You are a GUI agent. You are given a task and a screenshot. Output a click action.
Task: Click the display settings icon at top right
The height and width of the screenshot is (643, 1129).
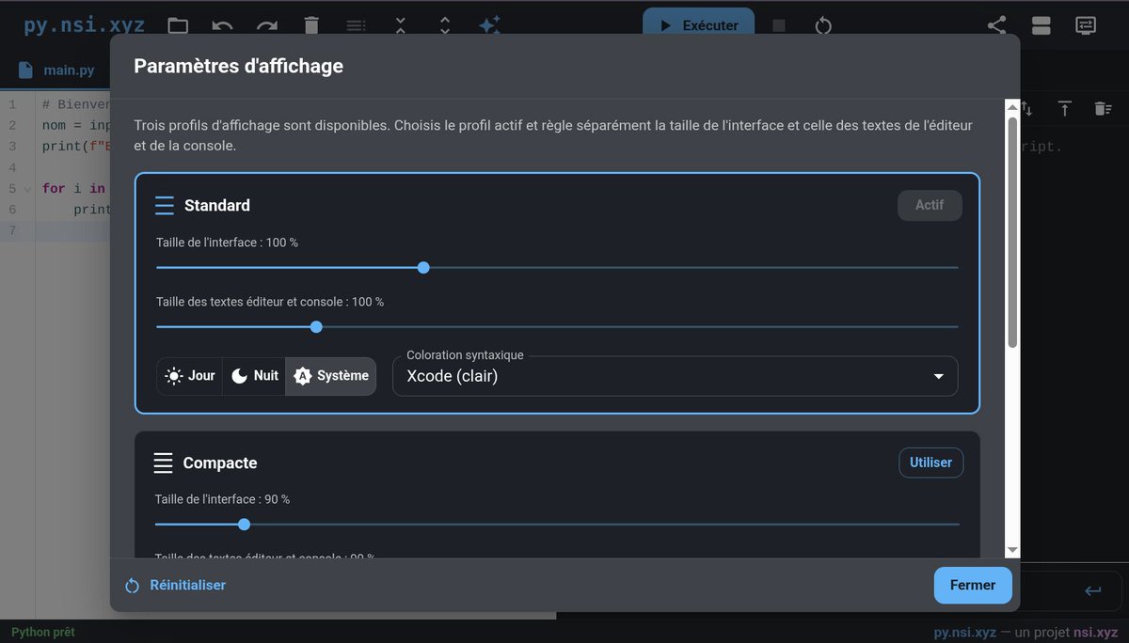(x=1086, y=25)
